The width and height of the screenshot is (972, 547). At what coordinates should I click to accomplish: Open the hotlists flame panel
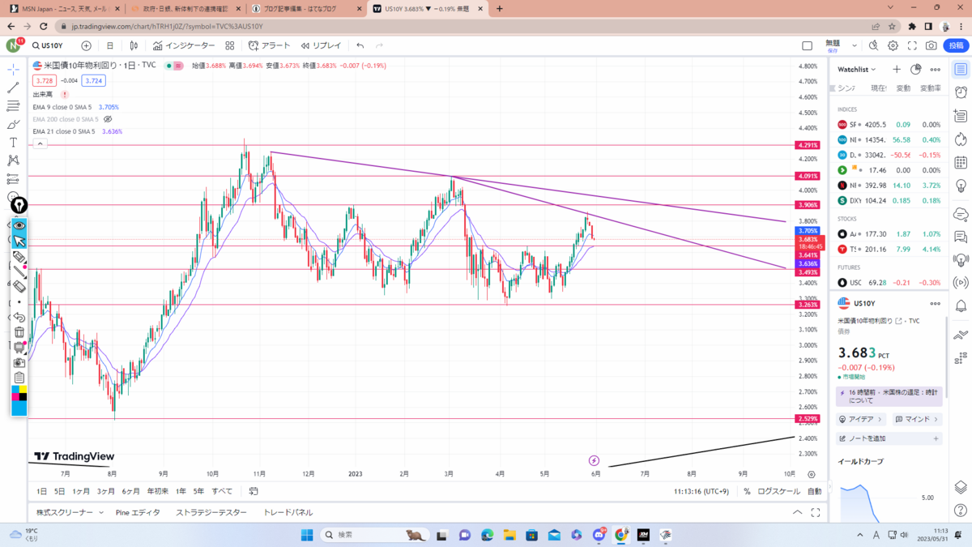click(x=961, y=139)
